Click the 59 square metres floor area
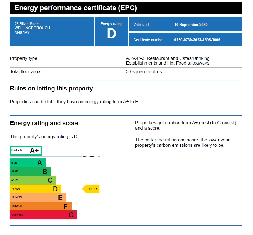The width and height of the screenshot is (253, 235). [x=144, y=72]
